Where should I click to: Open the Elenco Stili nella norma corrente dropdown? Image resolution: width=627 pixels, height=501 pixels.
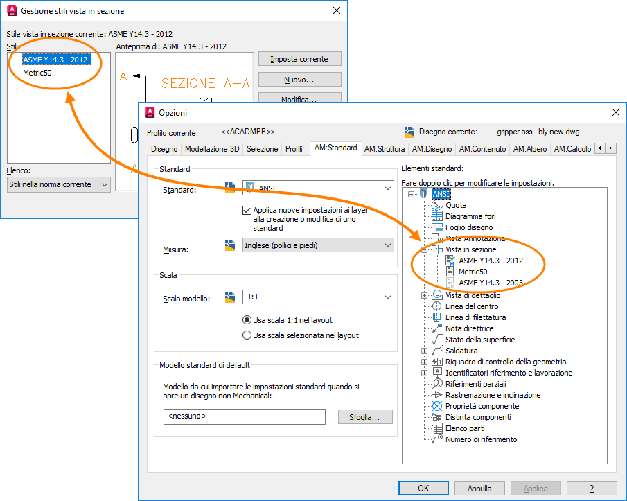59,184
